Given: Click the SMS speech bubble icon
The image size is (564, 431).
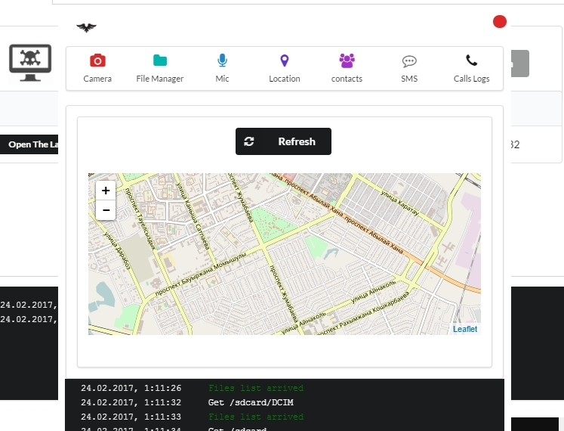Looking at the screenshot, I should click(x=409, y=61).
